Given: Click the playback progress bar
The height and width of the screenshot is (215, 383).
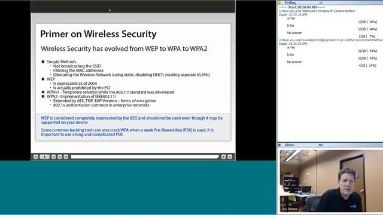Looking at the screenshot, I should (145, 156).
